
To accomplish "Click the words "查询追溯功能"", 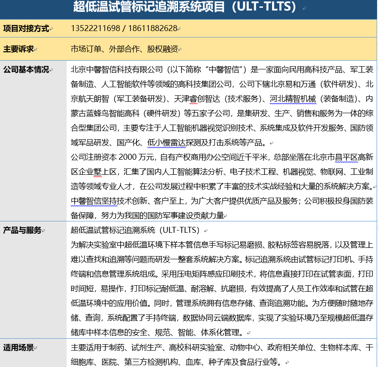I will coord(282,303).
